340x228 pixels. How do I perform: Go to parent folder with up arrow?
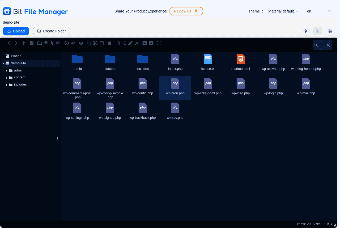coord(24,43)
